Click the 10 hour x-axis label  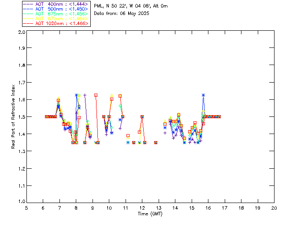(109, 208)
